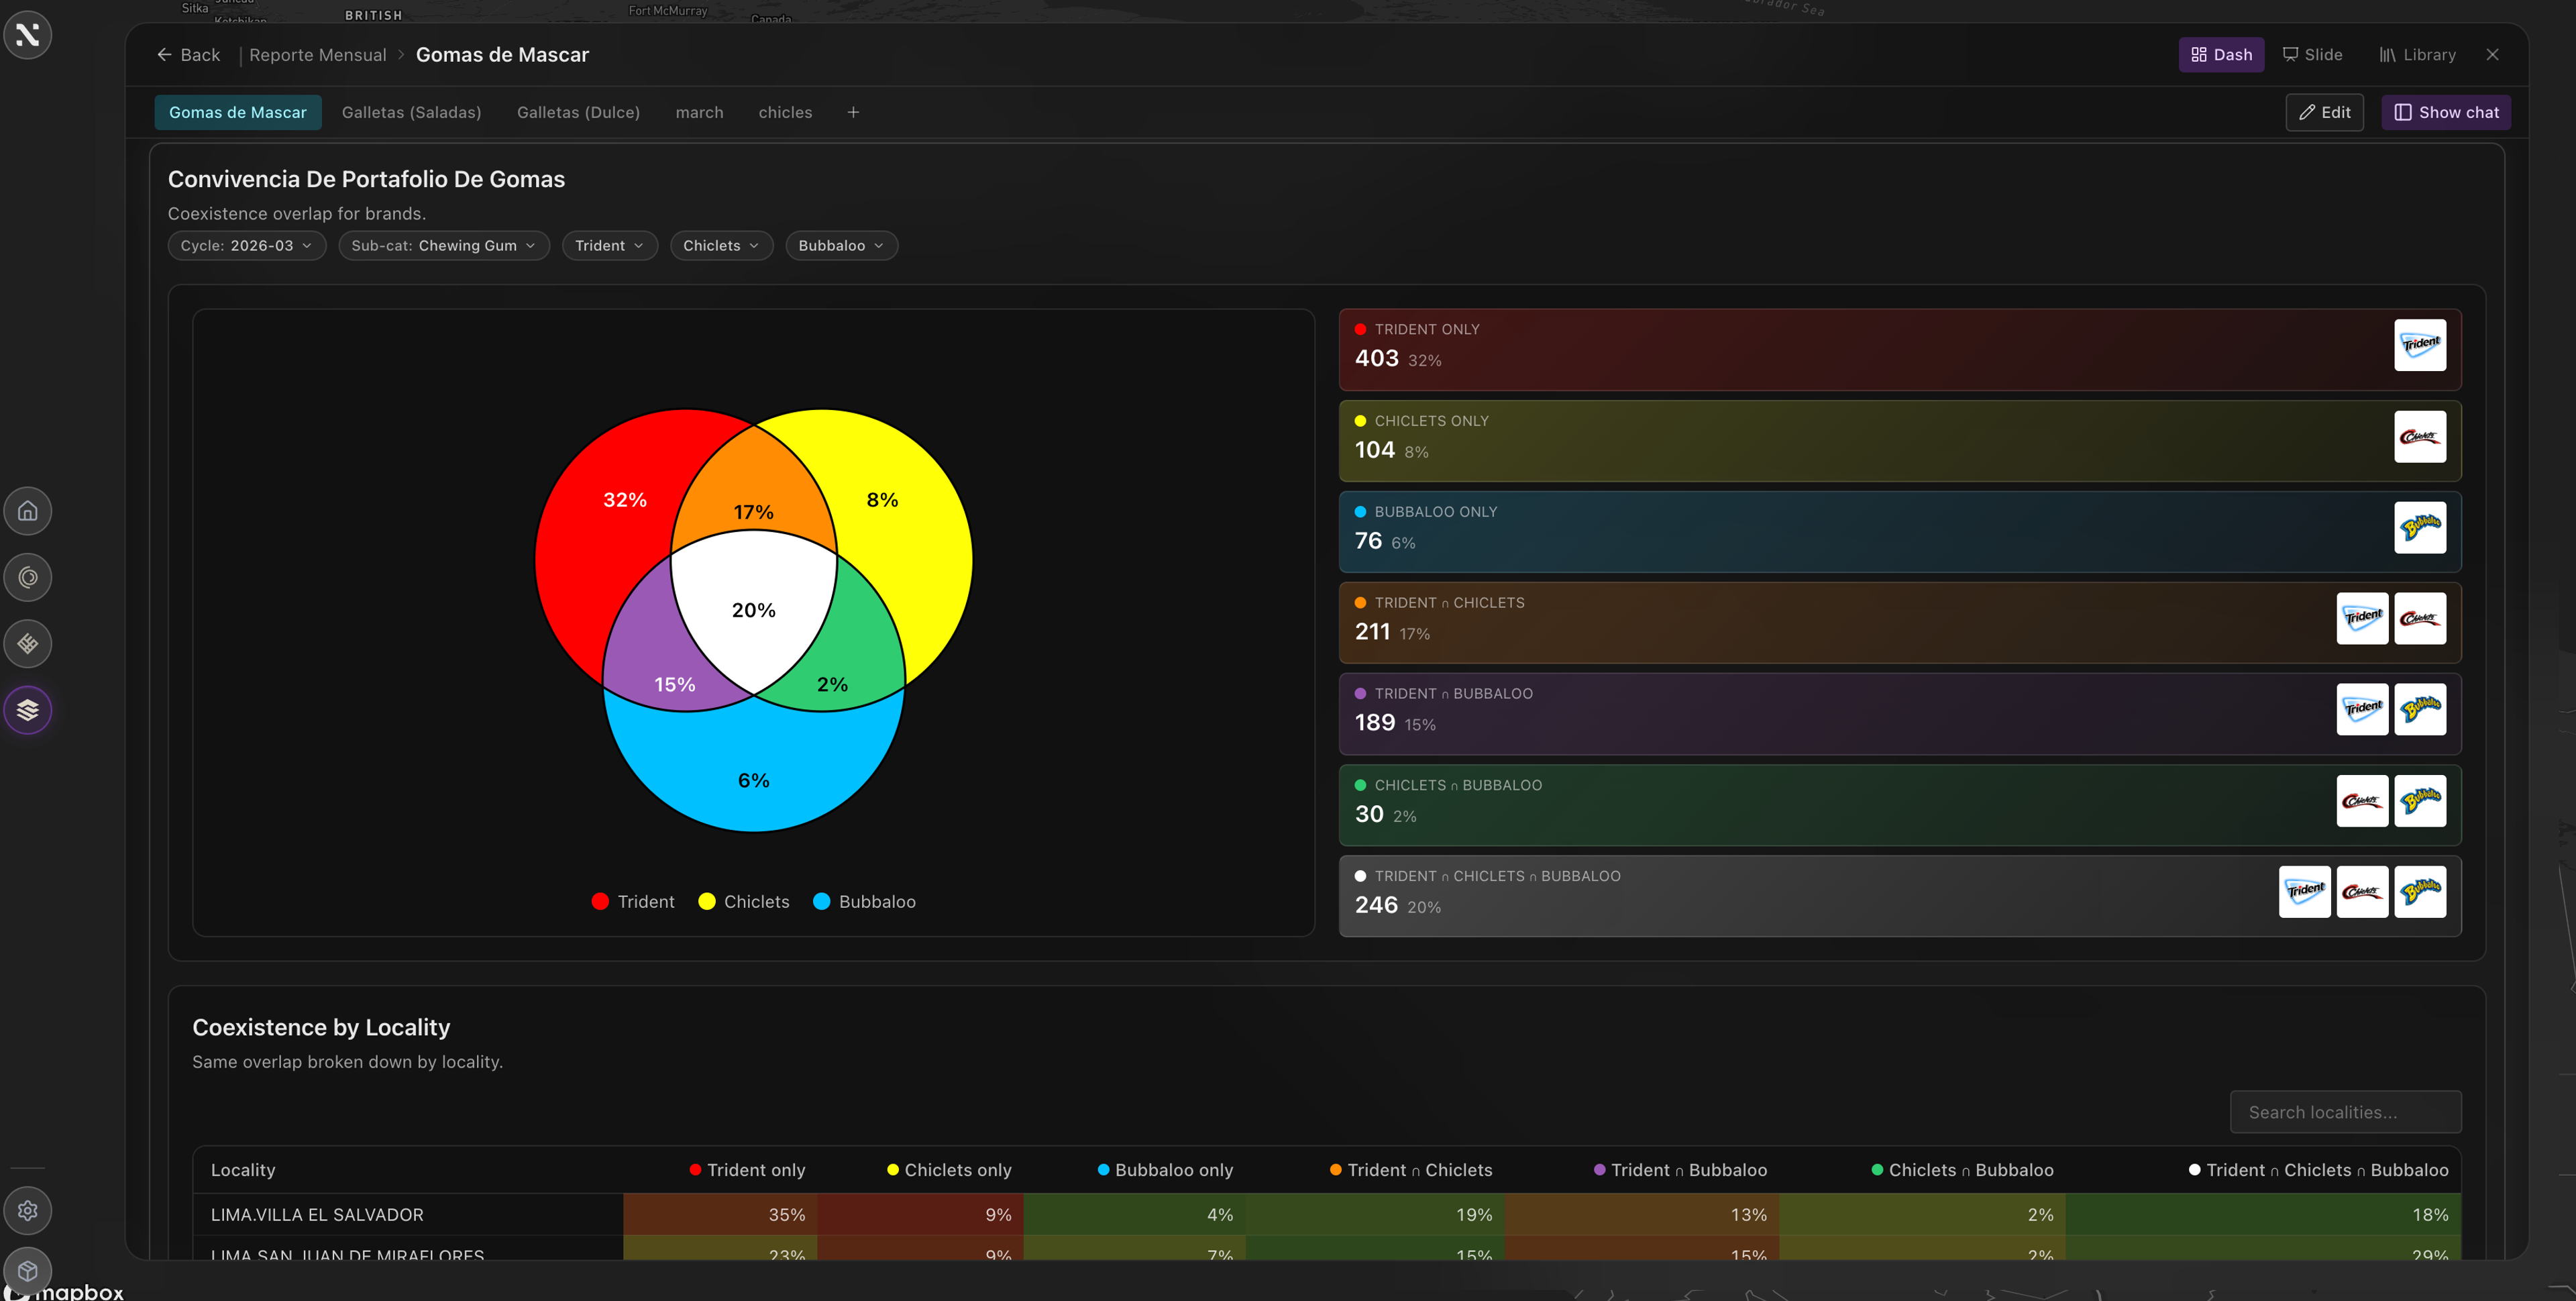Sort by the Locality column header
Screen dimensions: 2576x1301
tap(243, 1170)
